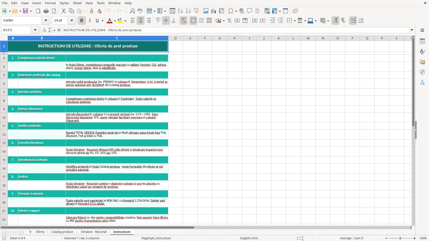The image size is (429, 241).
Task: Apply red Font Color swatch
Action: click(x=109, y=21)
